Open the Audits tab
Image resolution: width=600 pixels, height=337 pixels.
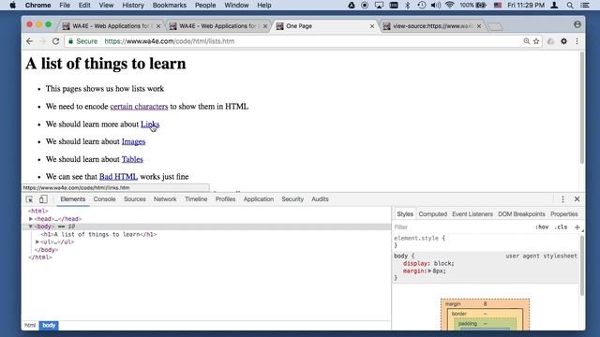click(320, 199)
